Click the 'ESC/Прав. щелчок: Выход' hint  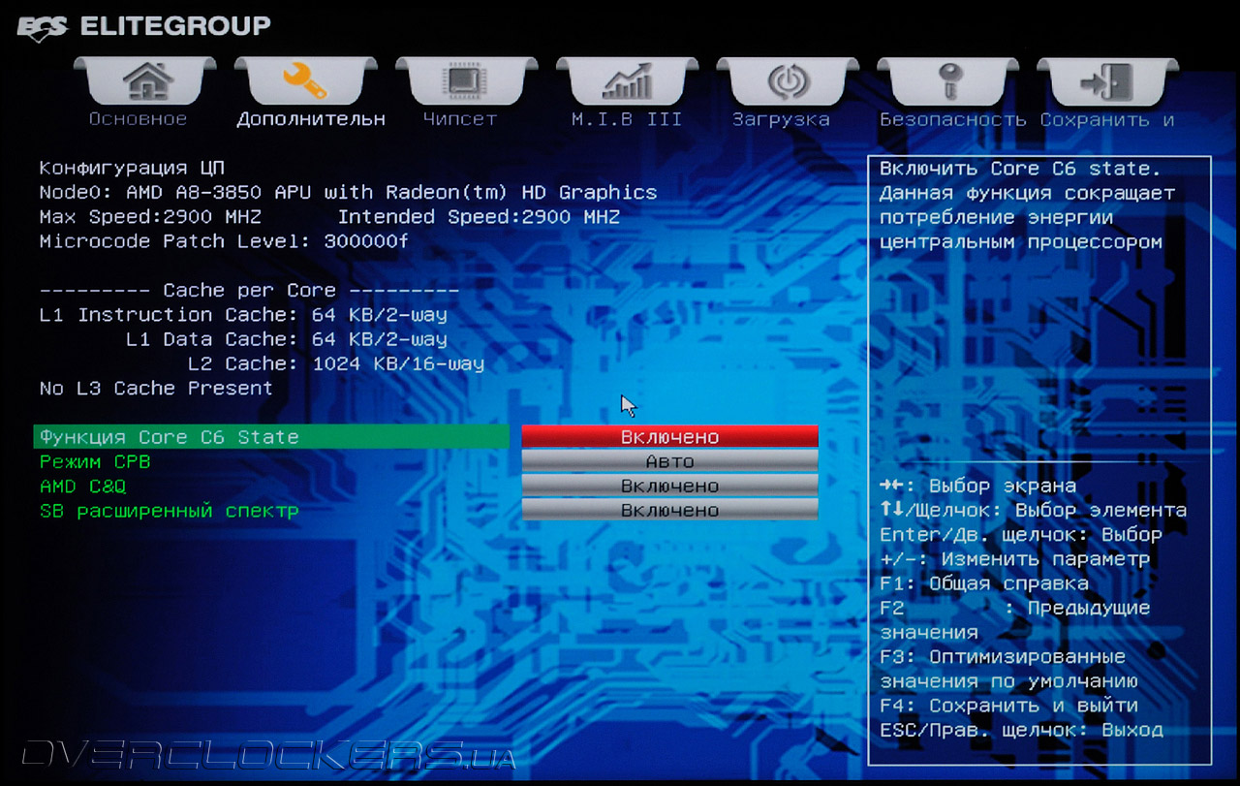(x=1021, y=730)
